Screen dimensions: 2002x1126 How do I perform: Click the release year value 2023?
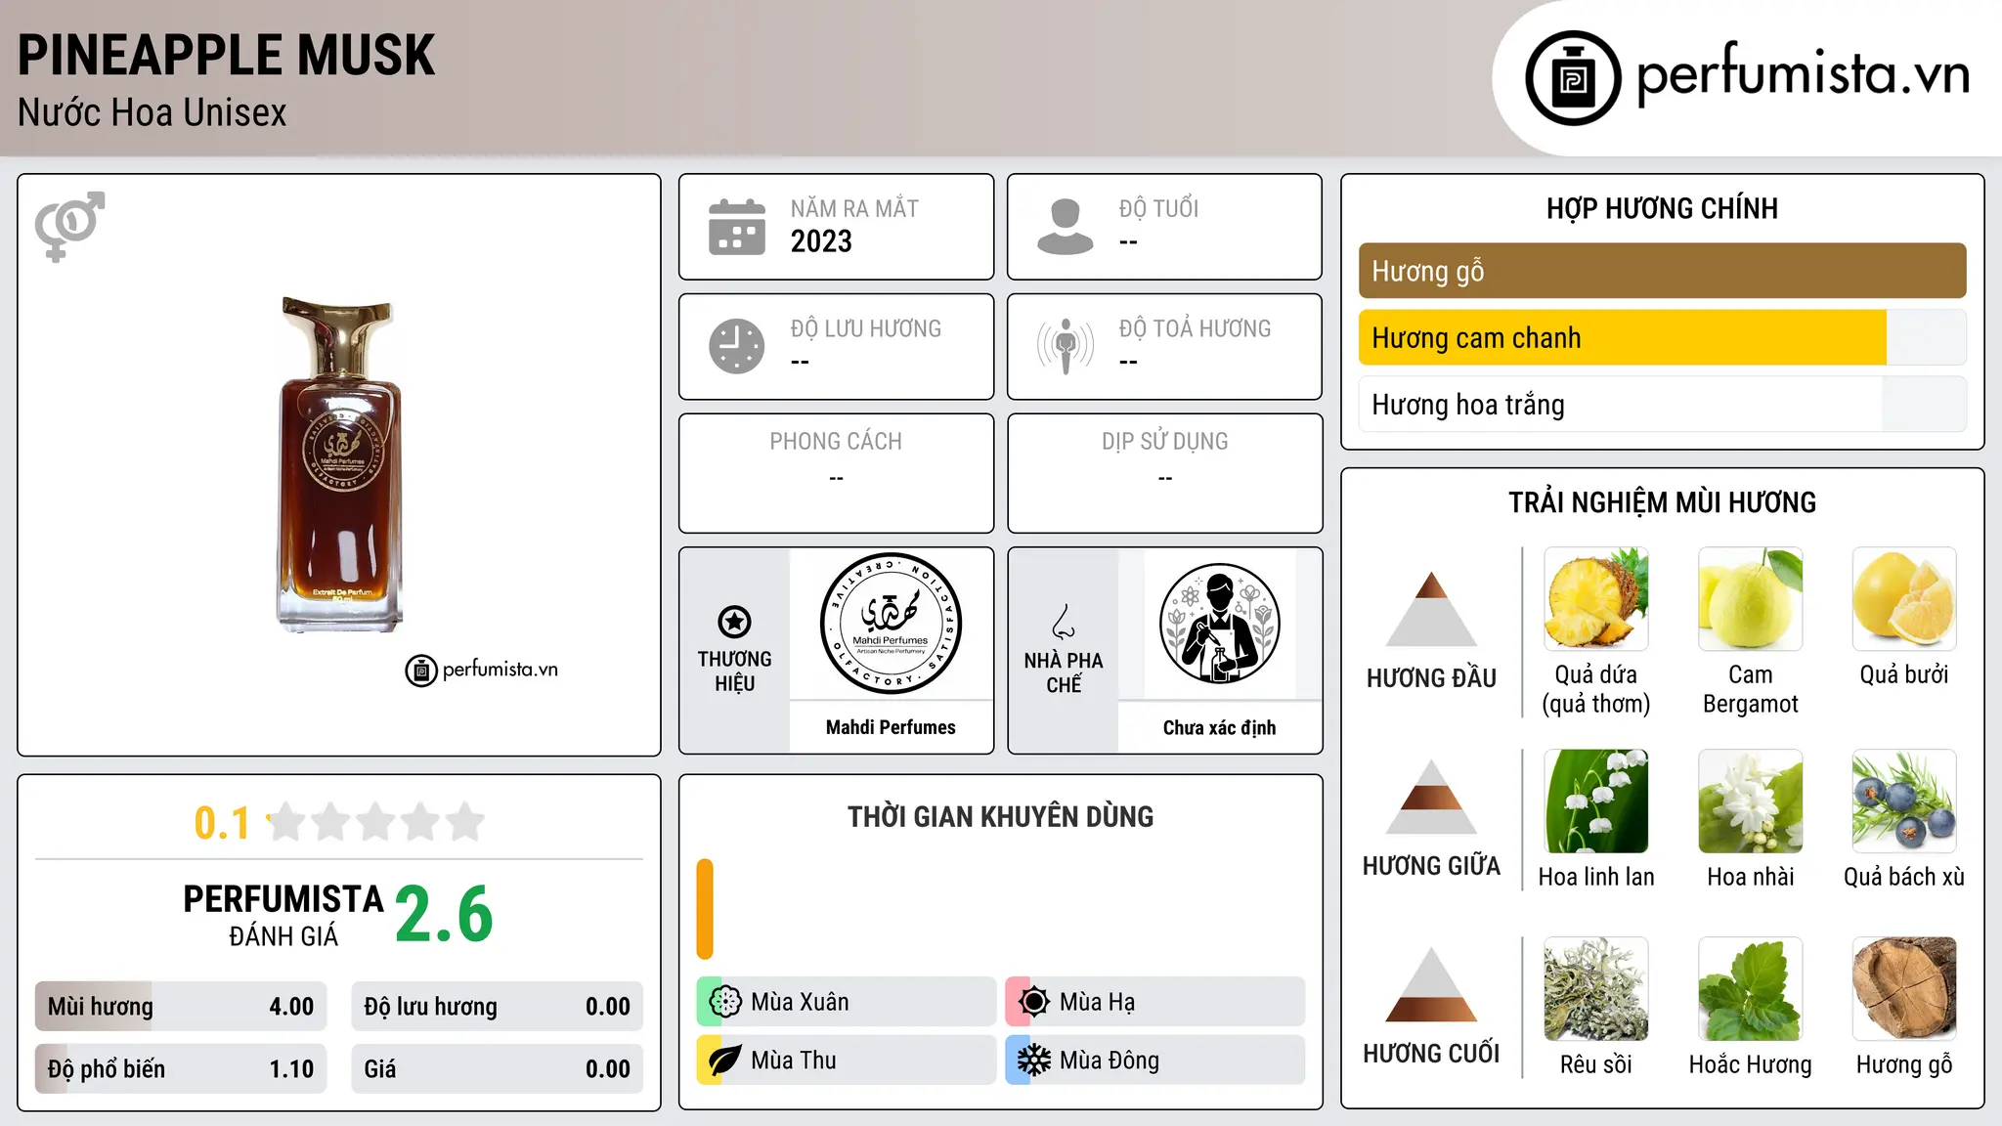(x=821, y=241)
